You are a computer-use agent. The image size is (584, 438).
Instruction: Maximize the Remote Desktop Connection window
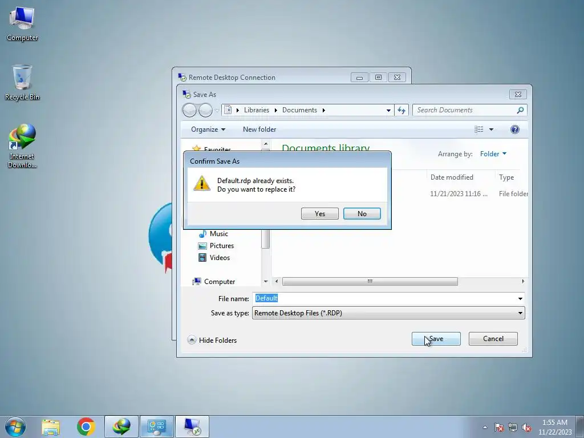click(x=378, y=78)
